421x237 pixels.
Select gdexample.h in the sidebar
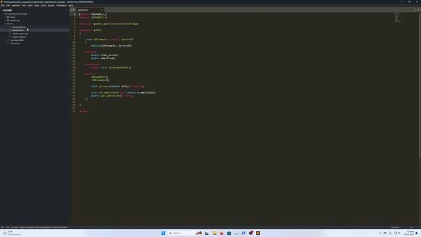18,30
